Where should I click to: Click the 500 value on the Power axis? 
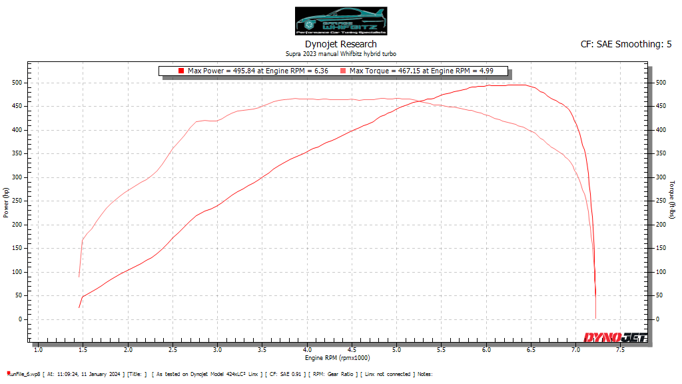[17, 83]
